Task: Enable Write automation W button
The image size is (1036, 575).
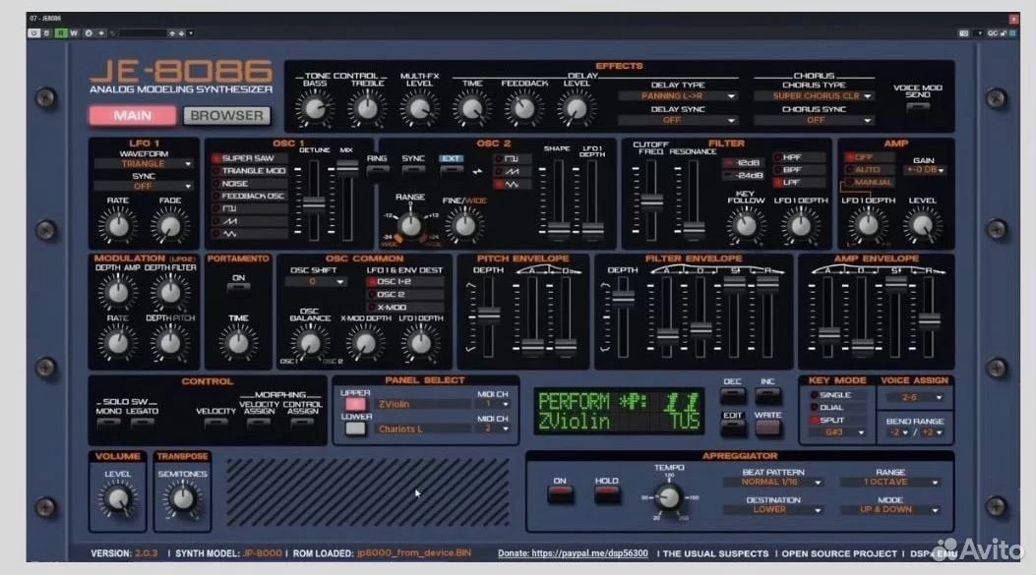Action: [x=74, y=33]
